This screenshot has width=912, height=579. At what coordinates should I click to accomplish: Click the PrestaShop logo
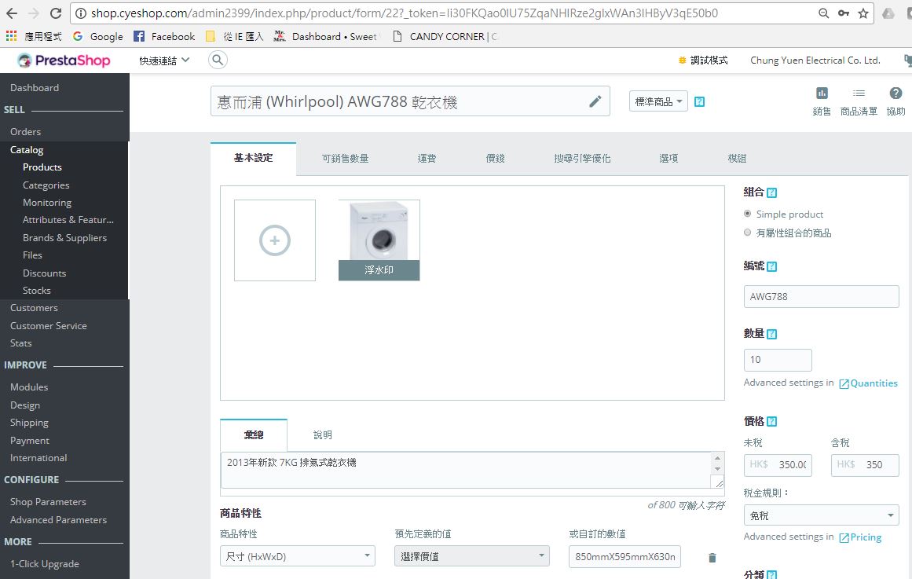(64, 60)
